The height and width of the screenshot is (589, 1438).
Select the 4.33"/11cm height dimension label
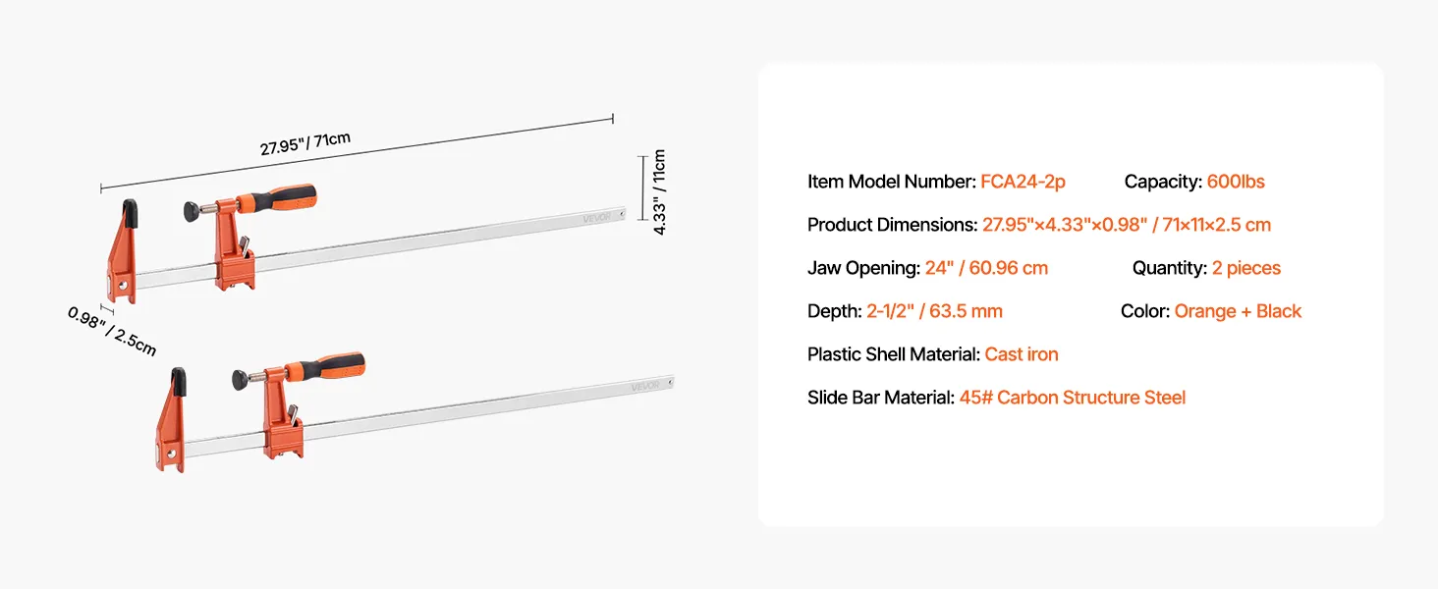coord(659,191)
